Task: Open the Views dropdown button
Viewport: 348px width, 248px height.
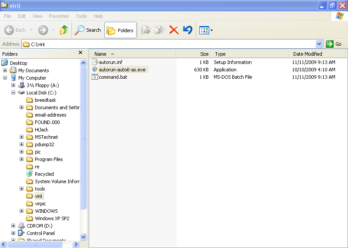Action: coord(206,30)
